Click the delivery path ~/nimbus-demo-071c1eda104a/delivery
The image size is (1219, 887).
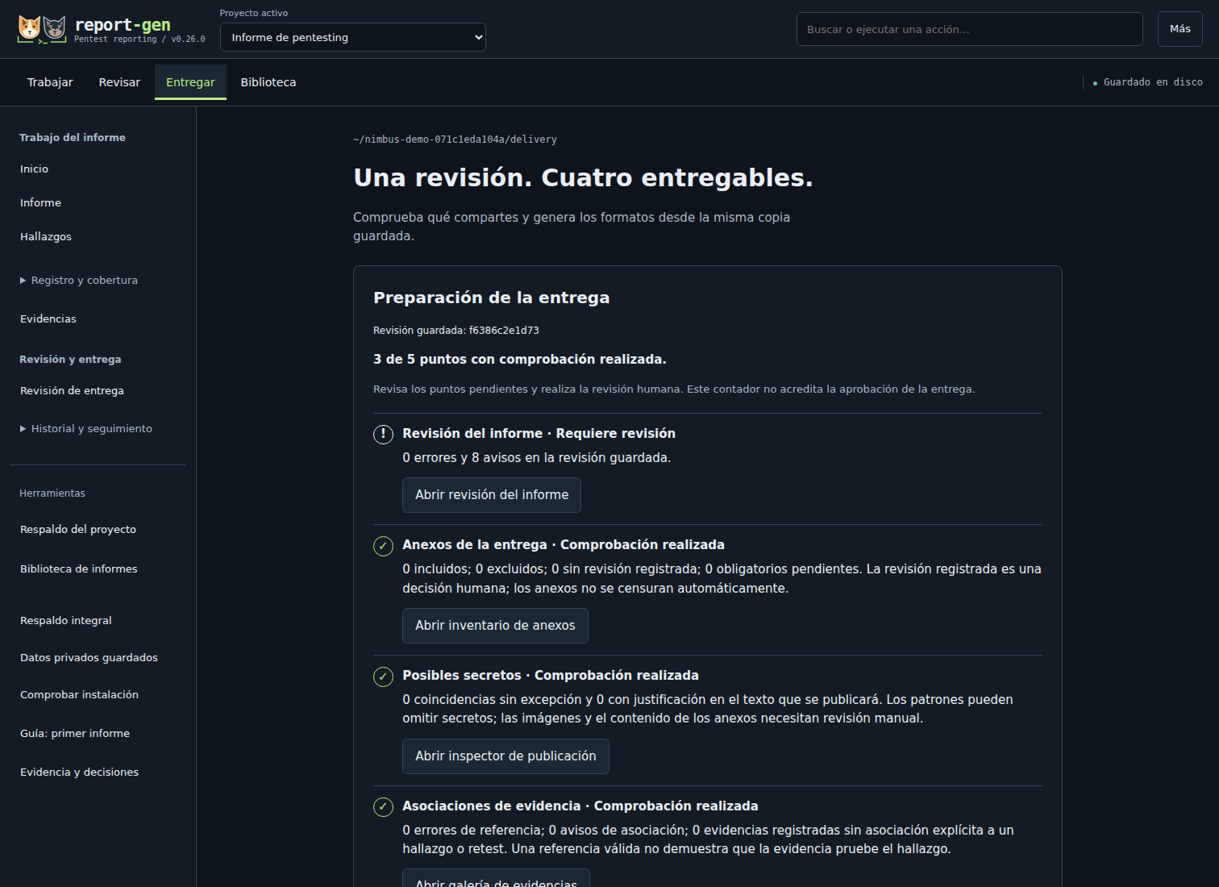[455, 140]
